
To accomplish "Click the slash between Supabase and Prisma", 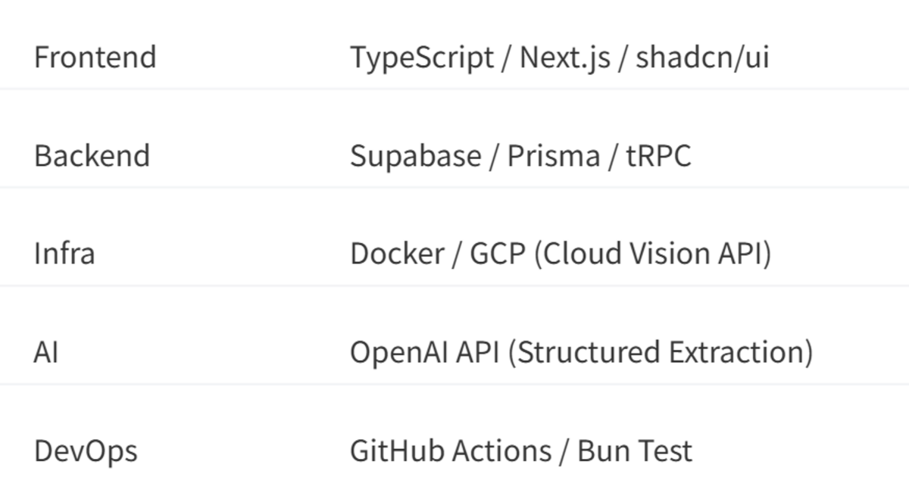I will (x=494, y=157).
